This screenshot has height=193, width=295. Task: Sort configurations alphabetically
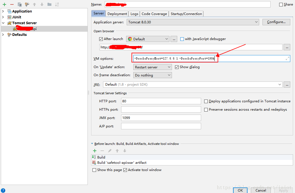57,4
